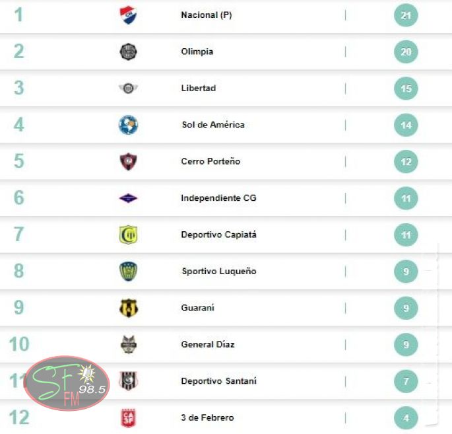The image size is (452, 434).
Task: Click Olimpia's 20 points badge
Action: [406, 52]
